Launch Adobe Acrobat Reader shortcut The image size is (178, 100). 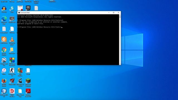28,91
